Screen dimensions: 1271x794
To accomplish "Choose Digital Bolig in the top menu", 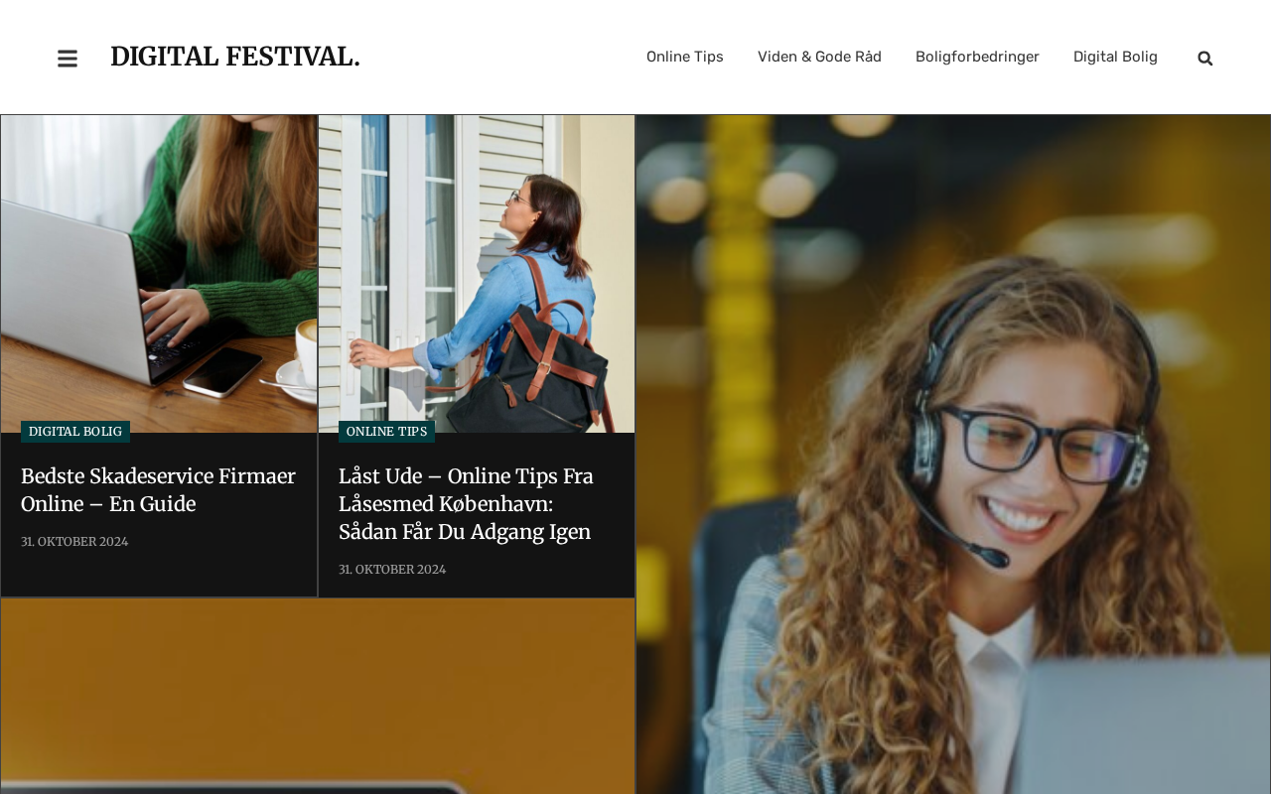I will tap(1115, 57).
